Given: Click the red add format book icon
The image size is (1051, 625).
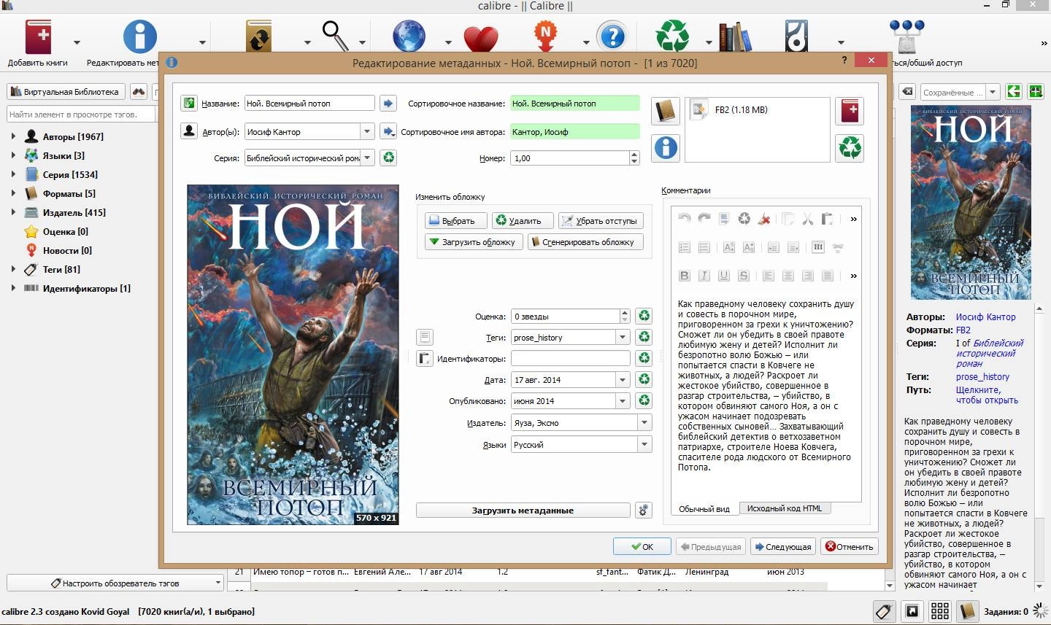Looking at the screenshot, I should pos(850,111).
